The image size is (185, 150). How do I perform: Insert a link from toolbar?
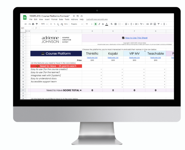pyautogui.click(x=147, y=24)
